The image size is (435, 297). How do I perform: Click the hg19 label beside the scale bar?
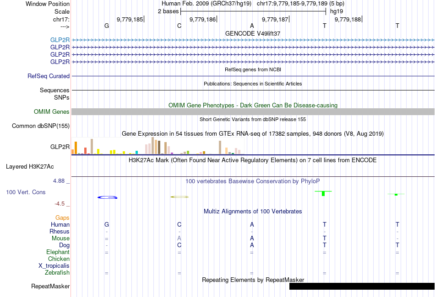(x=336, y=11)
